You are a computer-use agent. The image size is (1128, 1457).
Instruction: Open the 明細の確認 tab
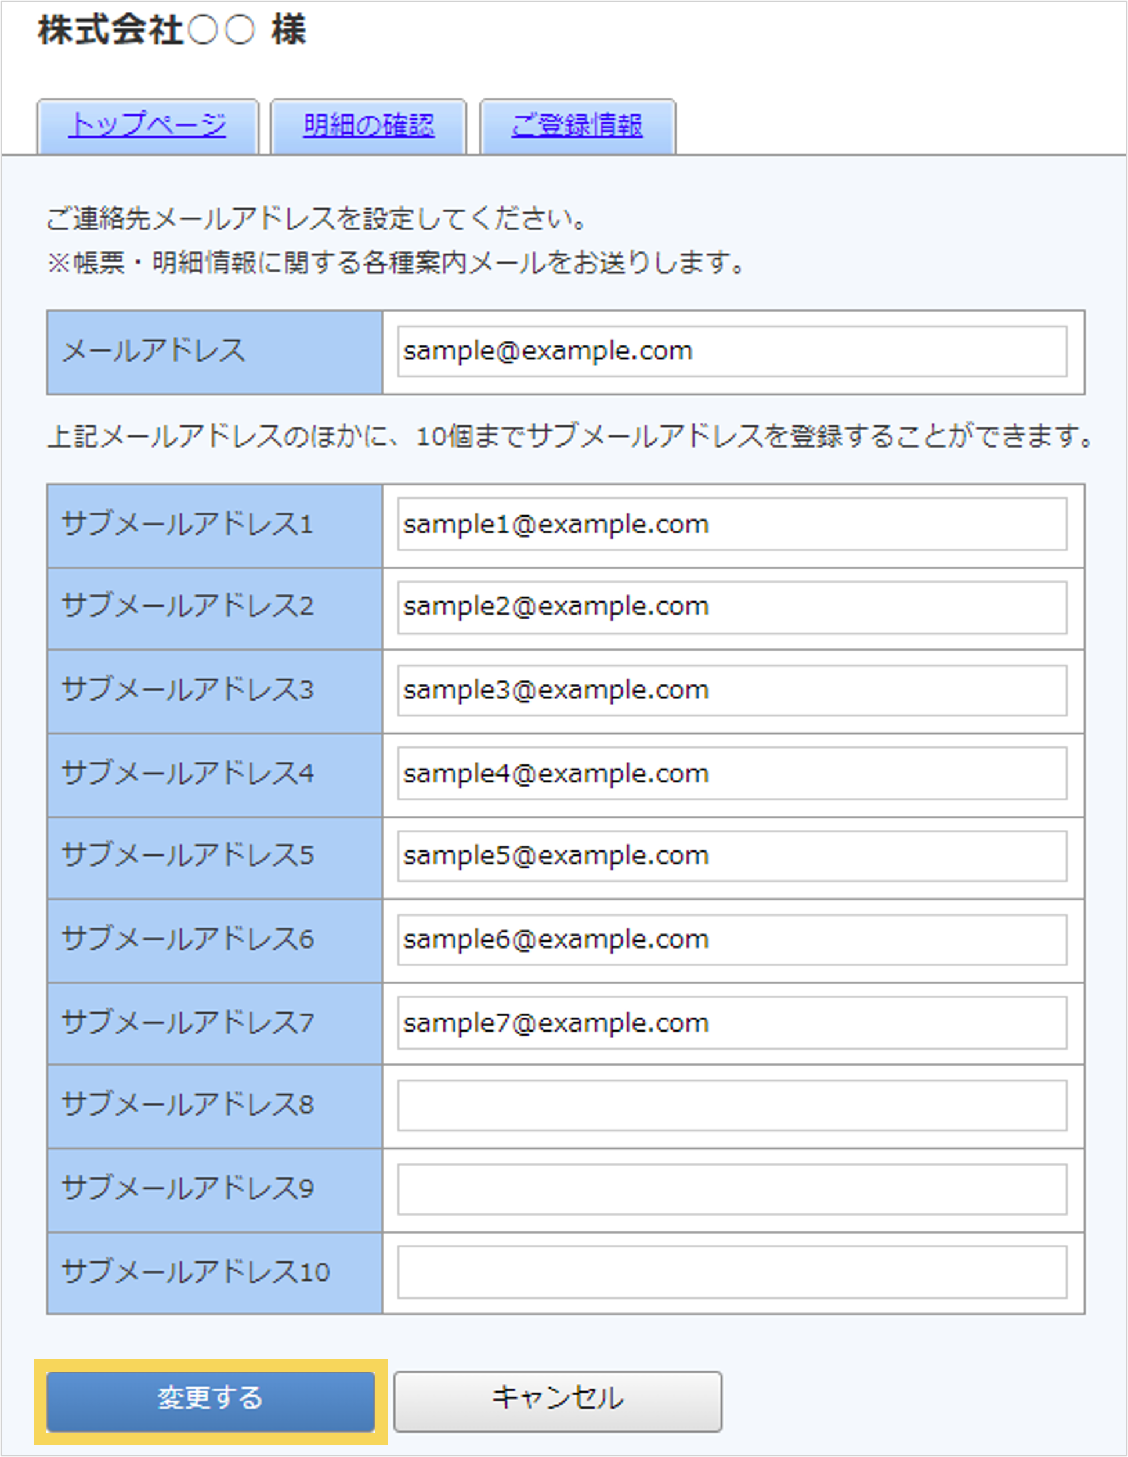[368, 124]
